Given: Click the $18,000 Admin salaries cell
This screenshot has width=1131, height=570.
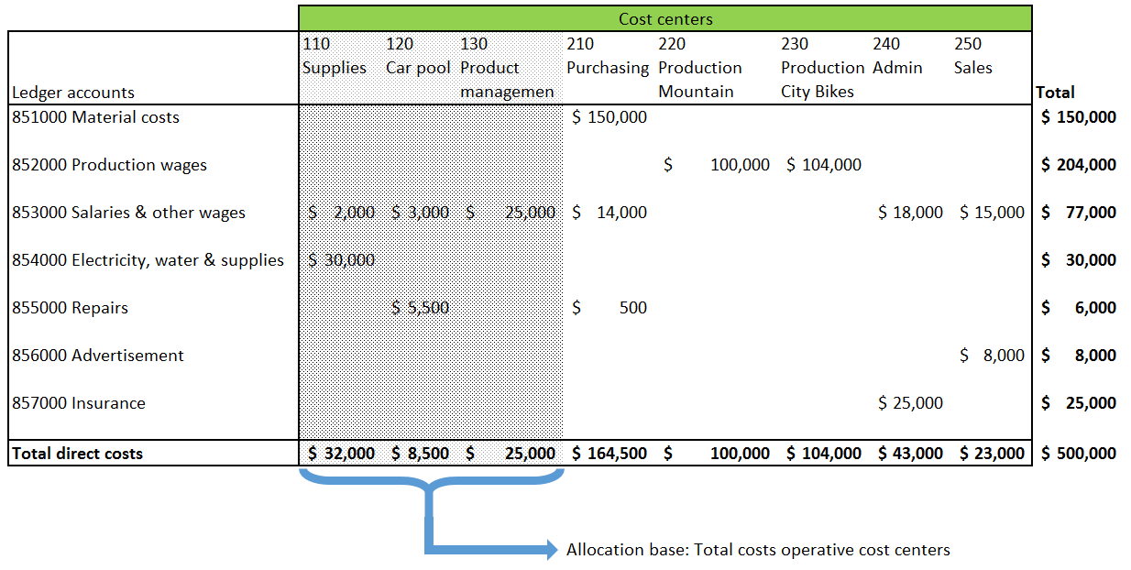Looking at the screenshot, I should tap(909, 213).
